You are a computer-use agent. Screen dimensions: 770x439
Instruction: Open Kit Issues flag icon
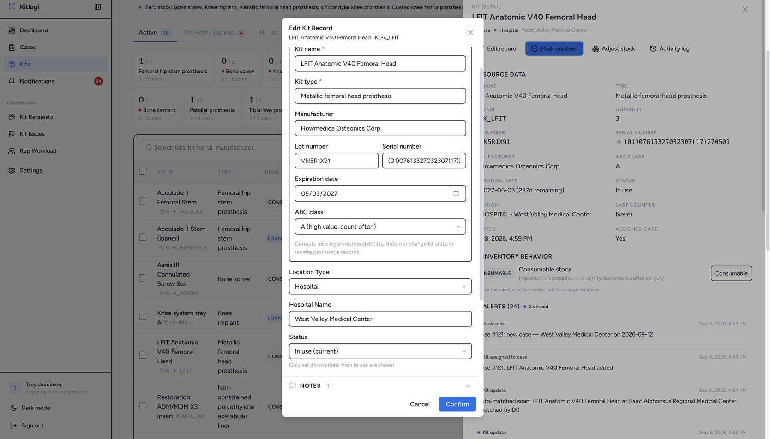pyautogui.click(x=12, y=134)
